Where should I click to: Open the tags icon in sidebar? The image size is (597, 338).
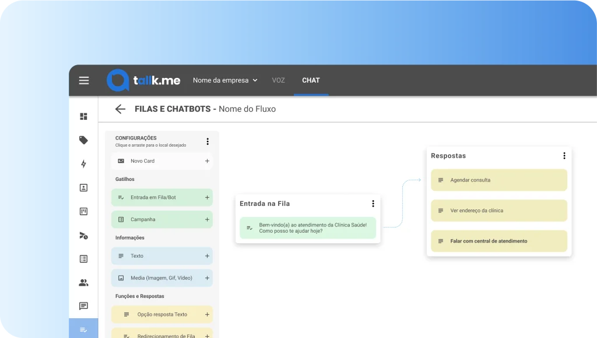point(83,140)
